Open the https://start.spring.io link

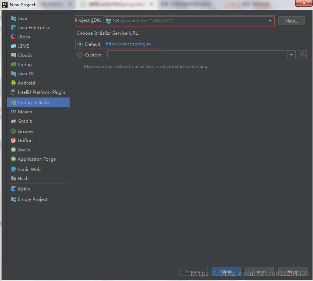tap(128, 44)
